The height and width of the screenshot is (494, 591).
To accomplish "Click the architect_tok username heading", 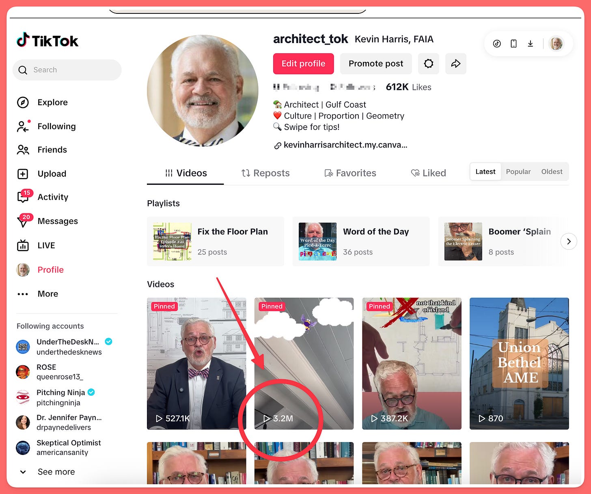I will click(x=311, y=39).
